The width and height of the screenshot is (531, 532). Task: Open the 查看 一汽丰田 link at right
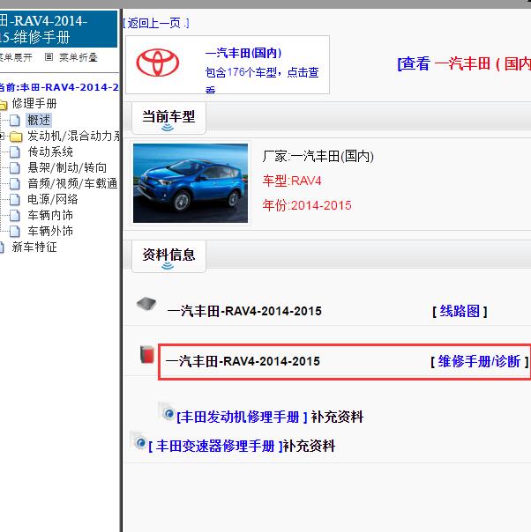(x=464, y=63)
